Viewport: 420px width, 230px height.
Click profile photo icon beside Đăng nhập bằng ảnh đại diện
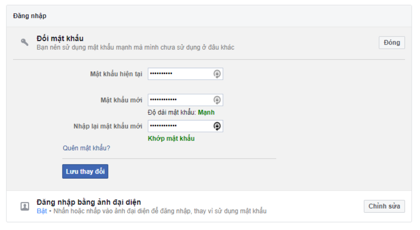pos(25,206)
